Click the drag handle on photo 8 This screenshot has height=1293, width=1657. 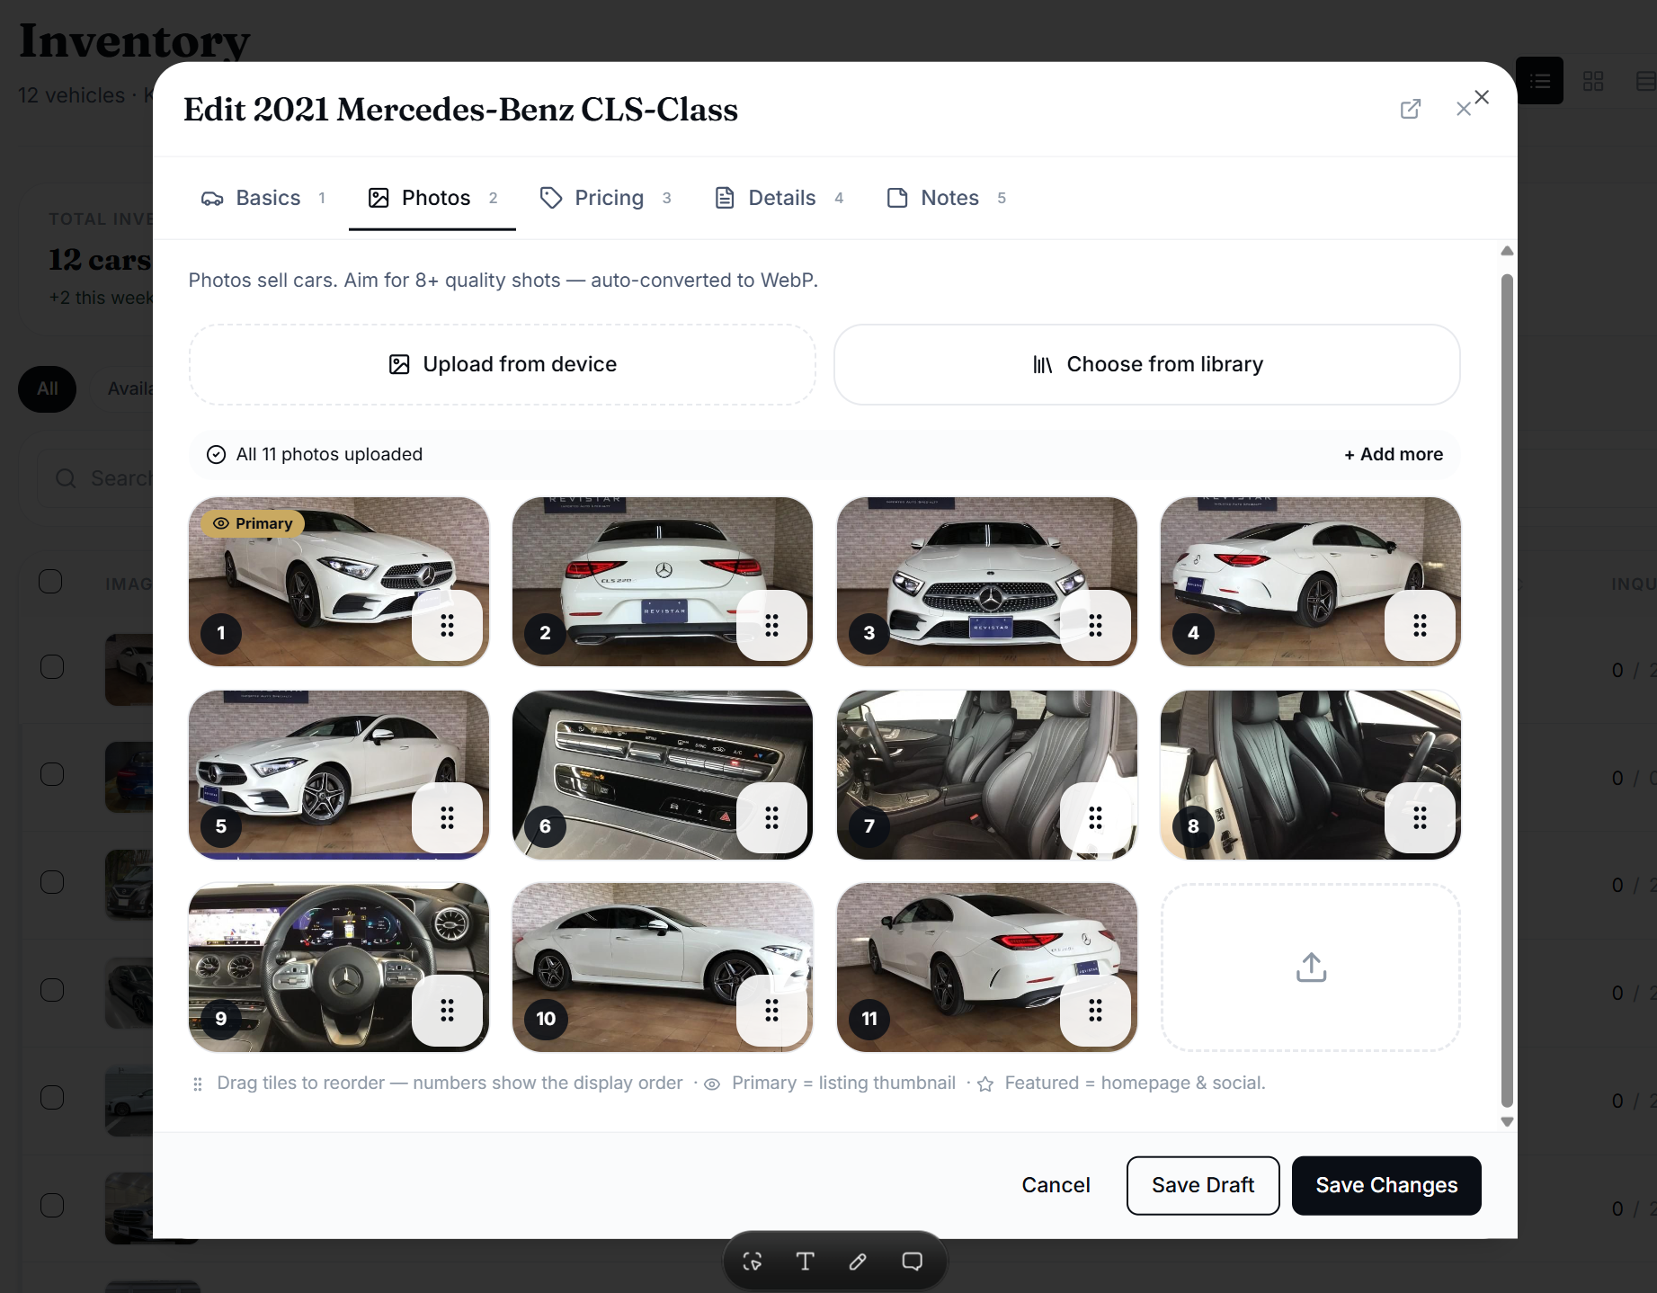(x=1420, y=817)
